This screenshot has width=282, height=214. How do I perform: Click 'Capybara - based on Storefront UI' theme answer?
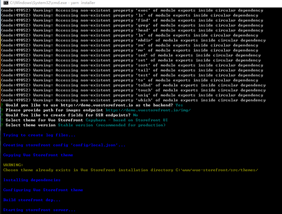[x=126, y=120]
